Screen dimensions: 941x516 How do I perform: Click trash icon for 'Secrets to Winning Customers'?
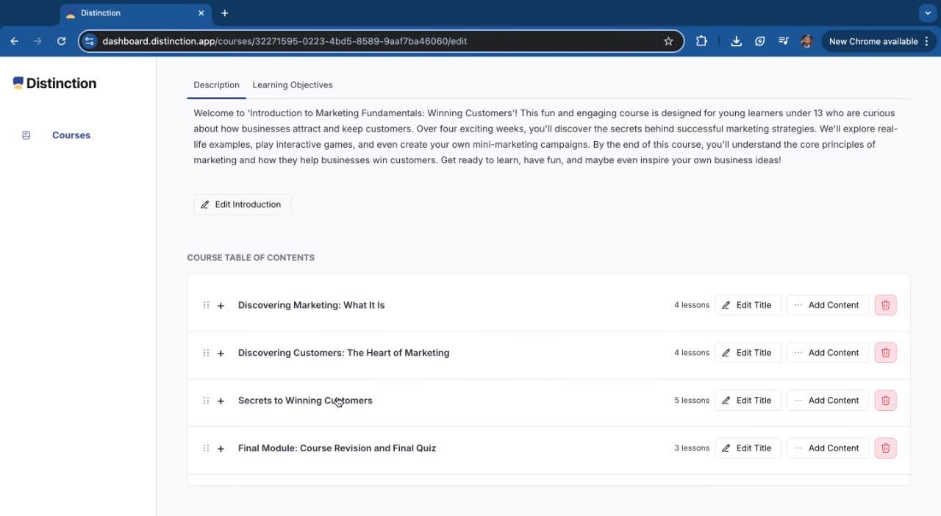(885, 401)
